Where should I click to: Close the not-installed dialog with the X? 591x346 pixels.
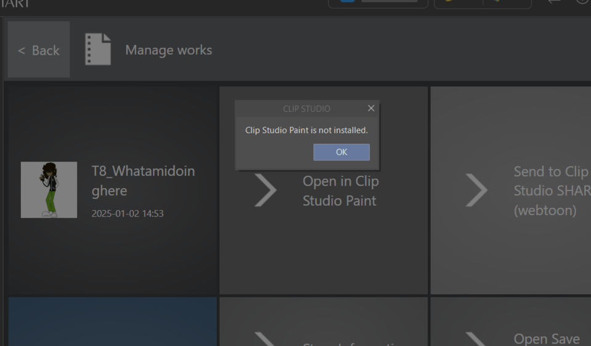[x=371, y=108]
